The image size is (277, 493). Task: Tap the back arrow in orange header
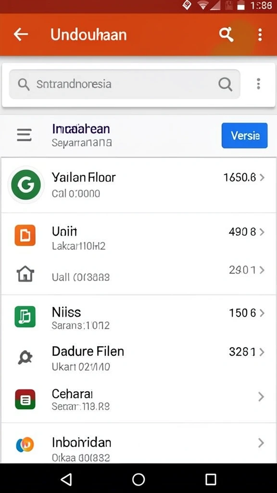click(x=21, y=34)
